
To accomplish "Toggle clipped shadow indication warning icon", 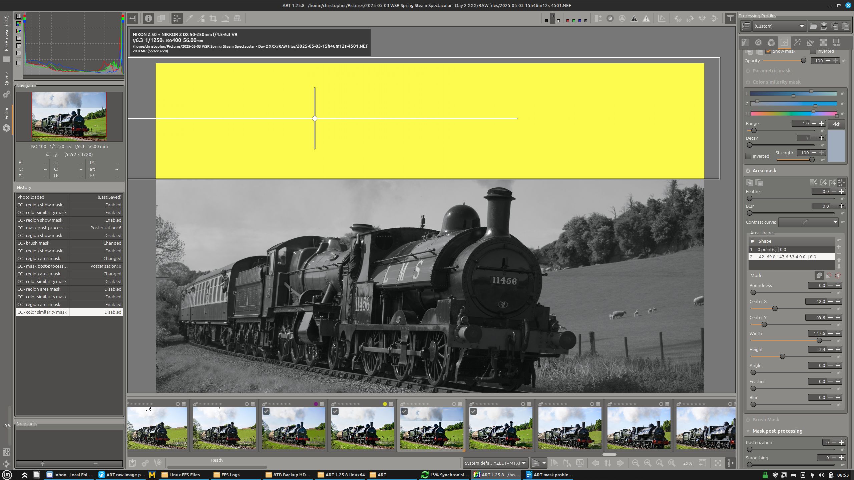I will pyautogui.click(x=634, y=19).
